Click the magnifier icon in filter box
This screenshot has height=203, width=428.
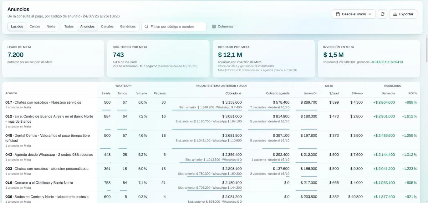[x=146, y=27]
